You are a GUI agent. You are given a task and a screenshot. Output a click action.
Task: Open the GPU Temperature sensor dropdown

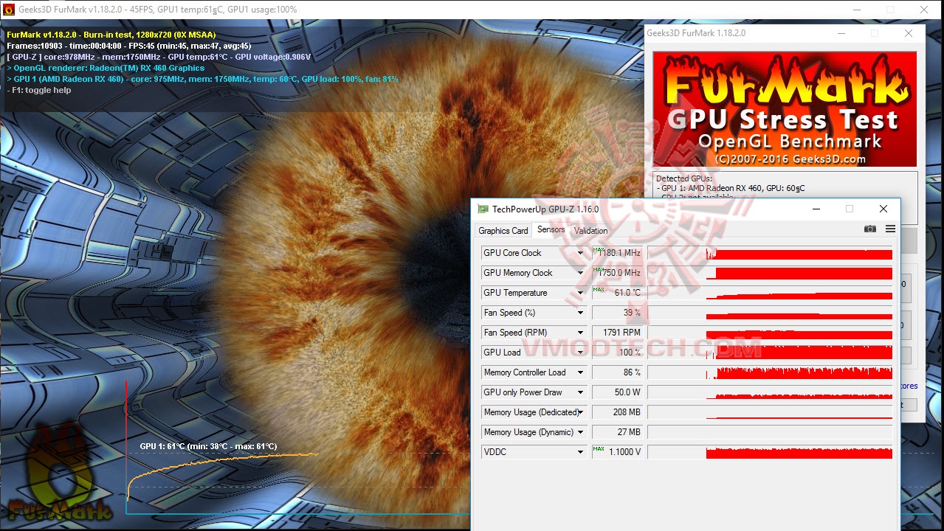tap(581, 293)
